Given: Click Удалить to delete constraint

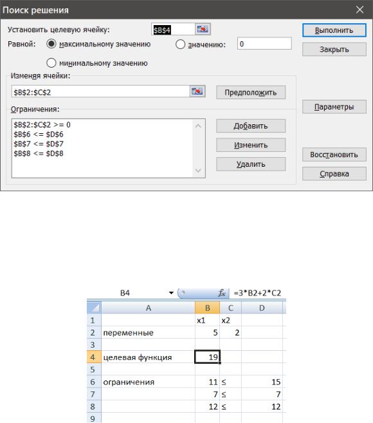Looking at the screenshot, I should (251, 164).
